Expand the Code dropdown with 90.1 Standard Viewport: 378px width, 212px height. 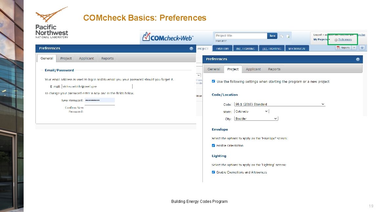[323, 104]
